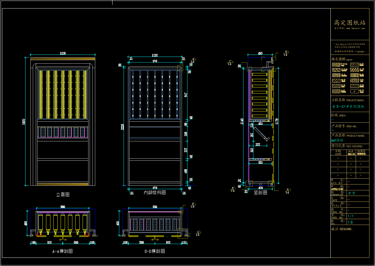Viewport: 375px width, 266px height.
Task: Open the www.zmtuzhi.com website link
Action: click(x=355, y=28)
